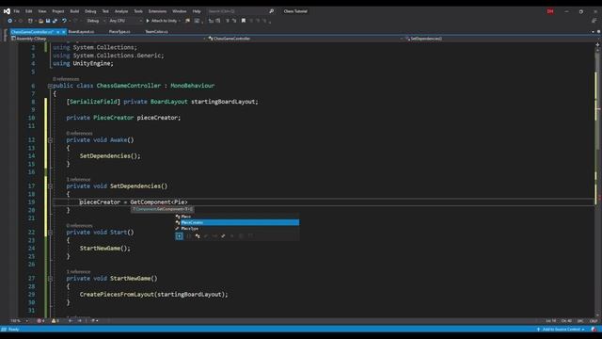The width and height of the screenshot is (602, 339).
Task: Collapse the StartNewGame() method outline
Action: pyautogui.click(x=50, y=279)
